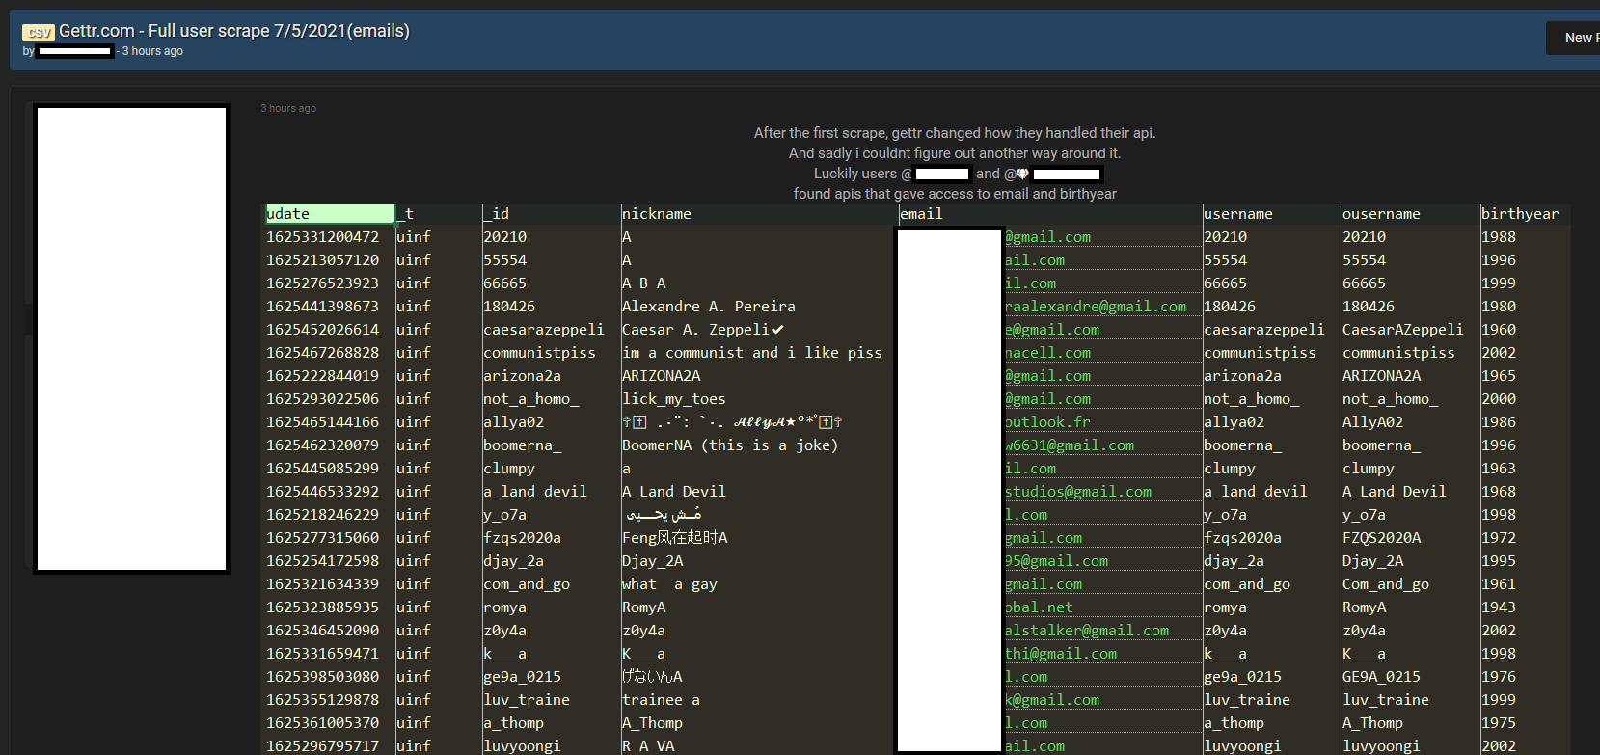The image size is (1600, 755).
Task: Click the '3 hours ago' timestamp above the post body
Action: pos(288,108)
